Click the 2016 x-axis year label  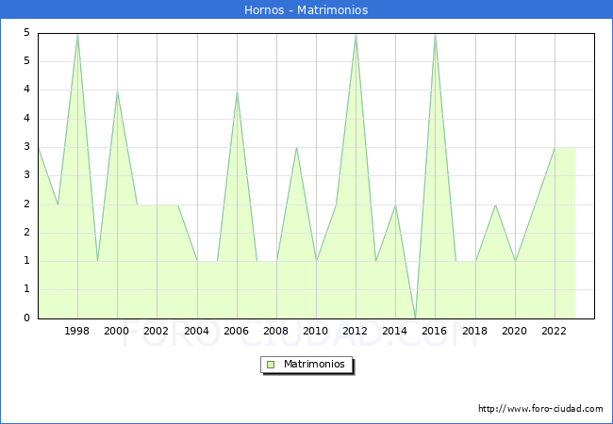[x=435, y=332]
